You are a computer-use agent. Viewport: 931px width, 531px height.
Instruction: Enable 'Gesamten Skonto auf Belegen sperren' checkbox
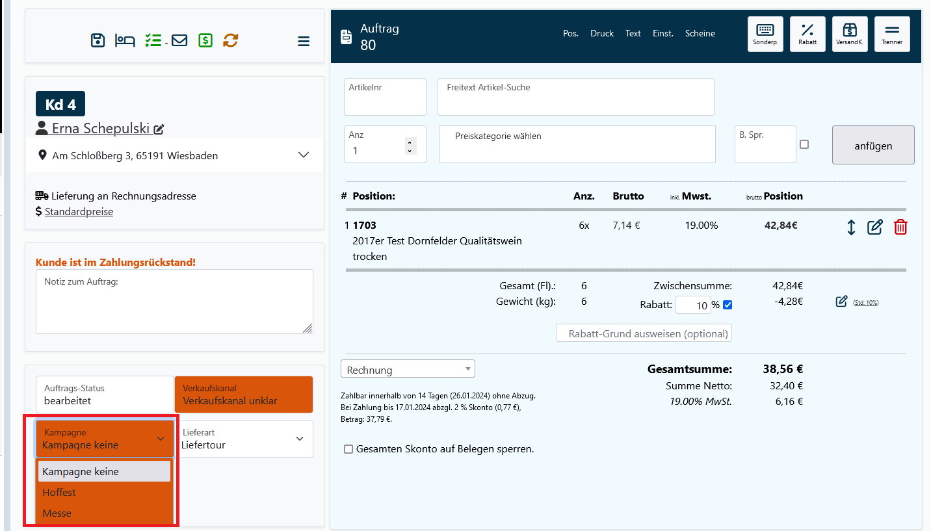348,449
